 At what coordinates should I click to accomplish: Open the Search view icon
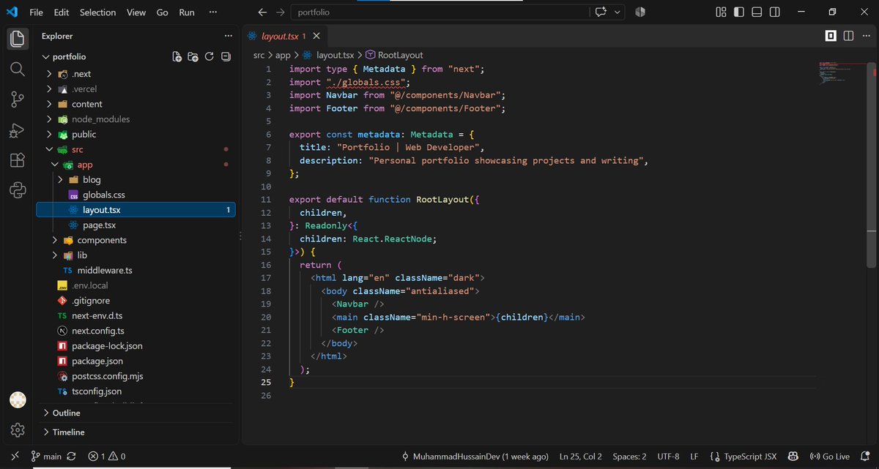point(18,69)
